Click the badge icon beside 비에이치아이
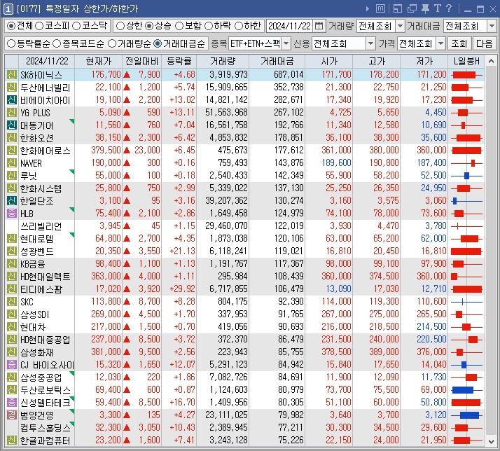Image resolution: width=500 pixels, height=451 pixels. 12,100
